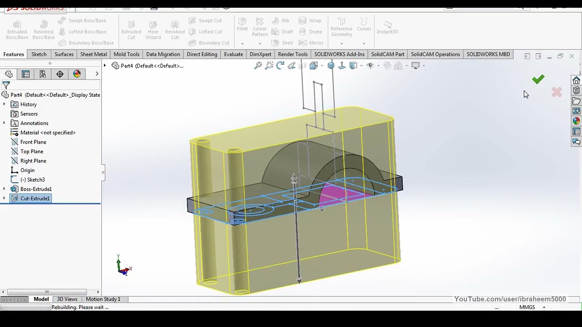This screenshot has width=582, height=327.
Task: Open the PropertyManager tab icon
Action: [x=25, y=74]
